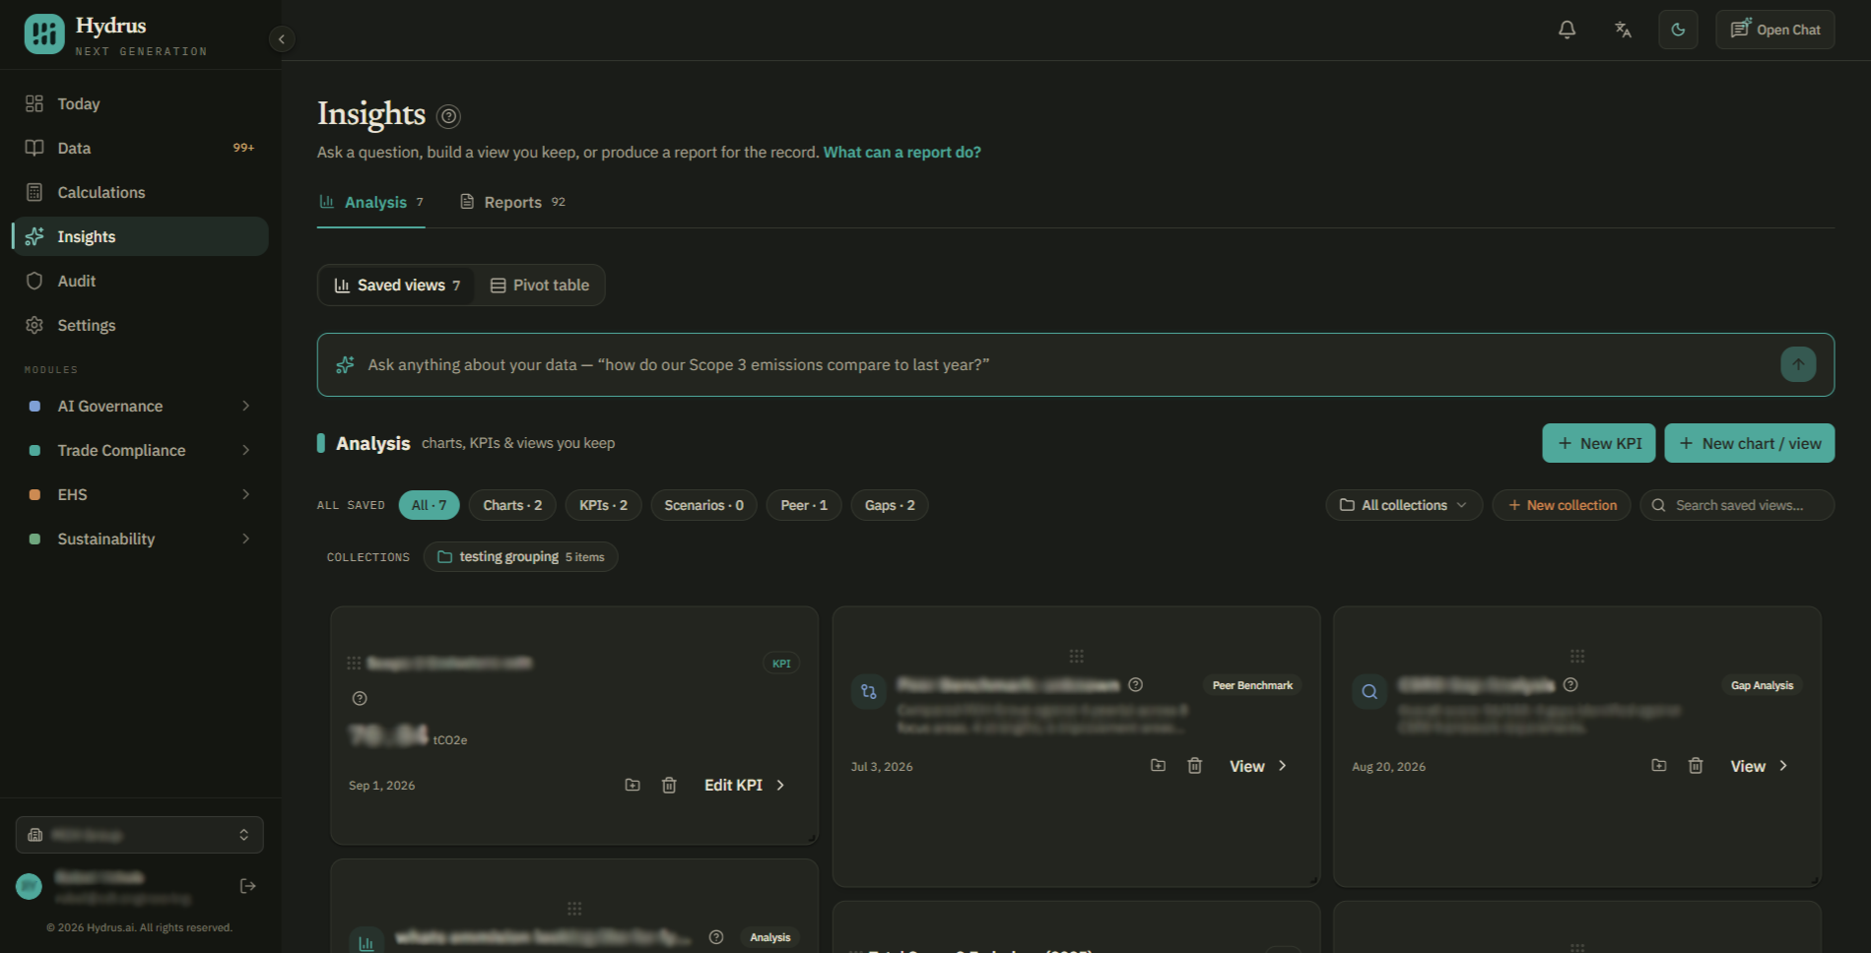Click help icon on Peer Benchmark card

1135,684
